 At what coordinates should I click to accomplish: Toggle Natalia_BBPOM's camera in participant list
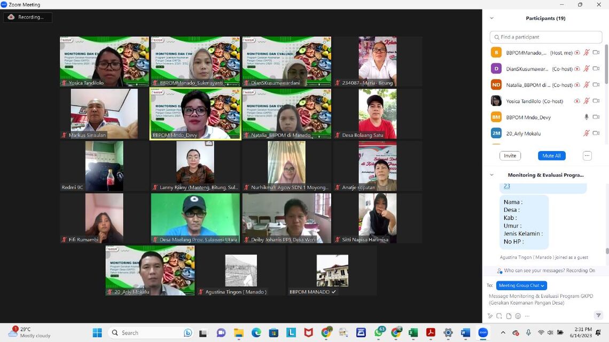596,85
